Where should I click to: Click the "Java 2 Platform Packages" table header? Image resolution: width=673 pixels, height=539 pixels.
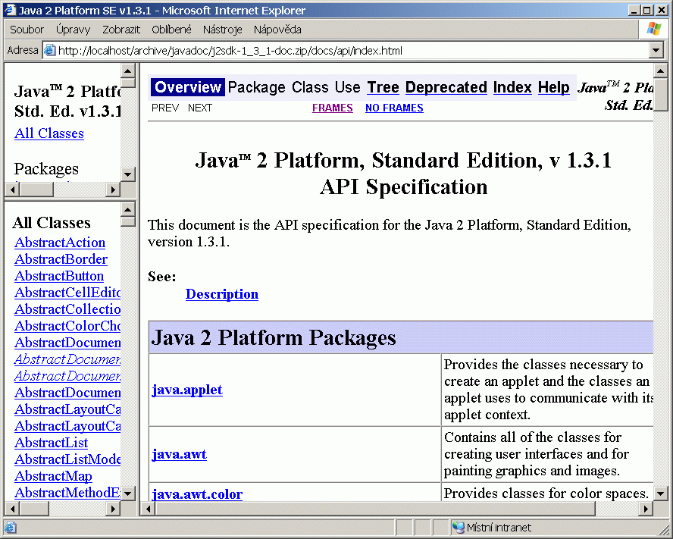tap(274, 337)
